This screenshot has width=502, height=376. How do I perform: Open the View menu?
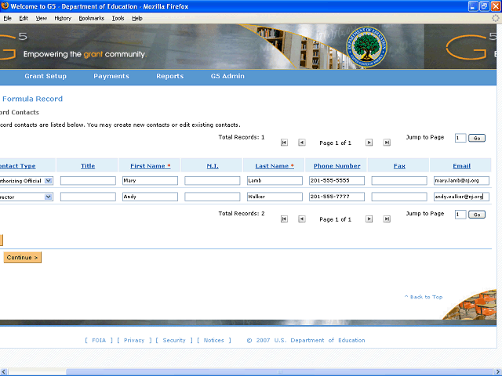tap(42, 18)
